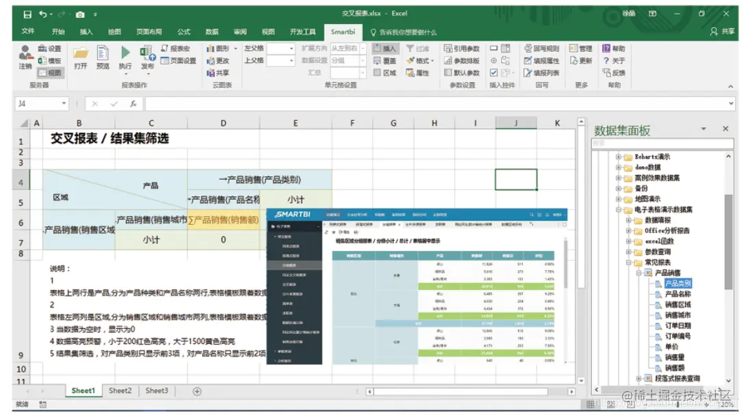Screen dimensions: 744x415
Task: Insert a checkbox control from 插入控件 group
Action: point(493,72)
